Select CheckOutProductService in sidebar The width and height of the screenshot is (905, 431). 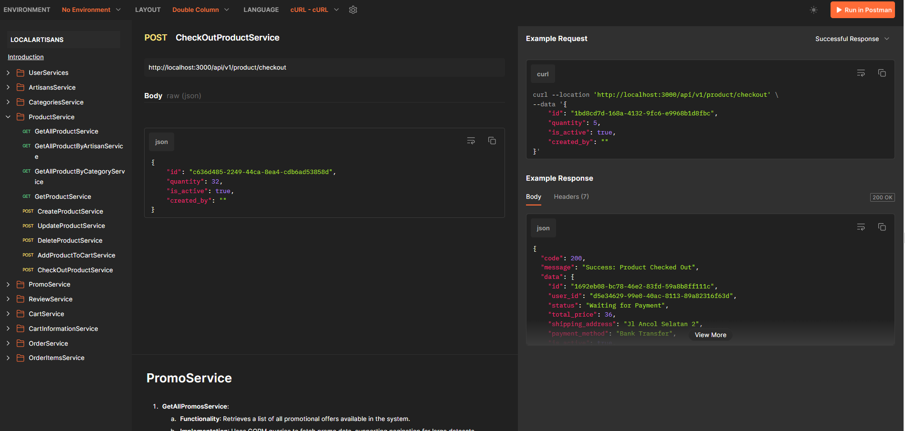point(75,270)
